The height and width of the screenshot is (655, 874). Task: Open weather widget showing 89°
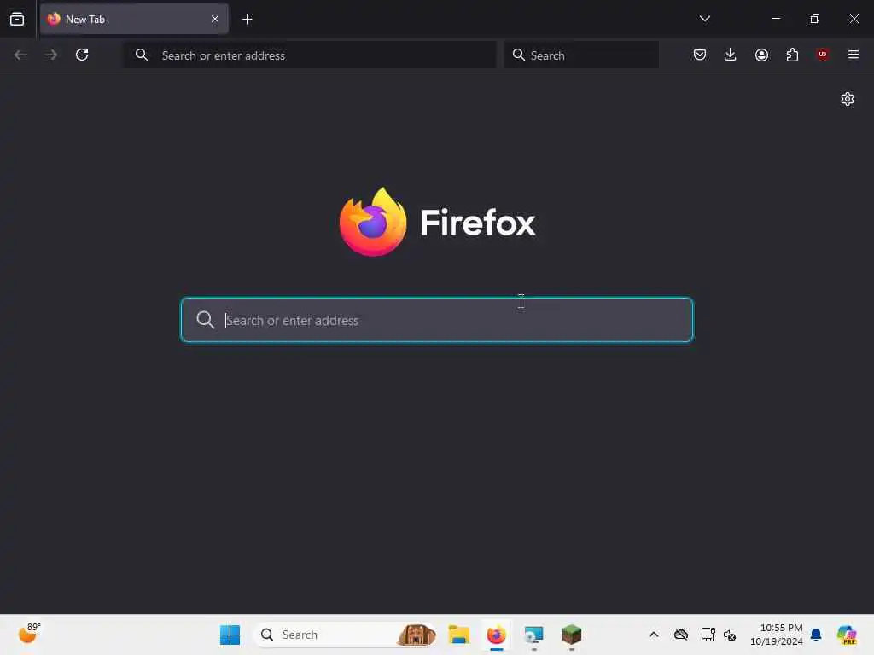click(29, 634)
